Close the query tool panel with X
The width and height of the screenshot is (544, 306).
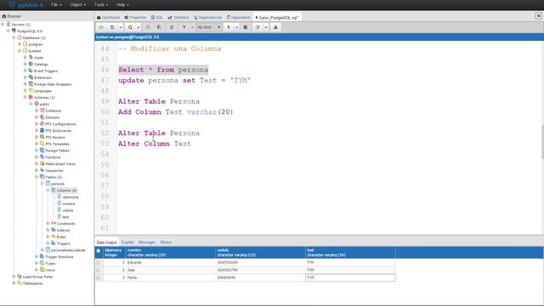538,16
